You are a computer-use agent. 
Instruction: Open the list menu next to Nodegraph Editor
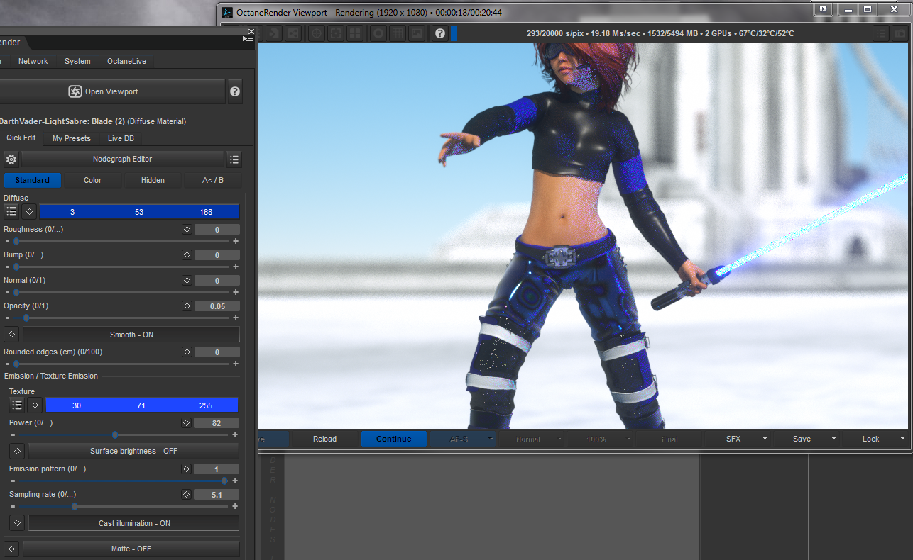pyautogui.click(x=234, y=159)
